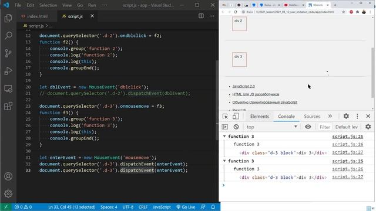Open the Run and Debug view
The image size is (376, 211).
pyautogui.click(x=8, y=71)
